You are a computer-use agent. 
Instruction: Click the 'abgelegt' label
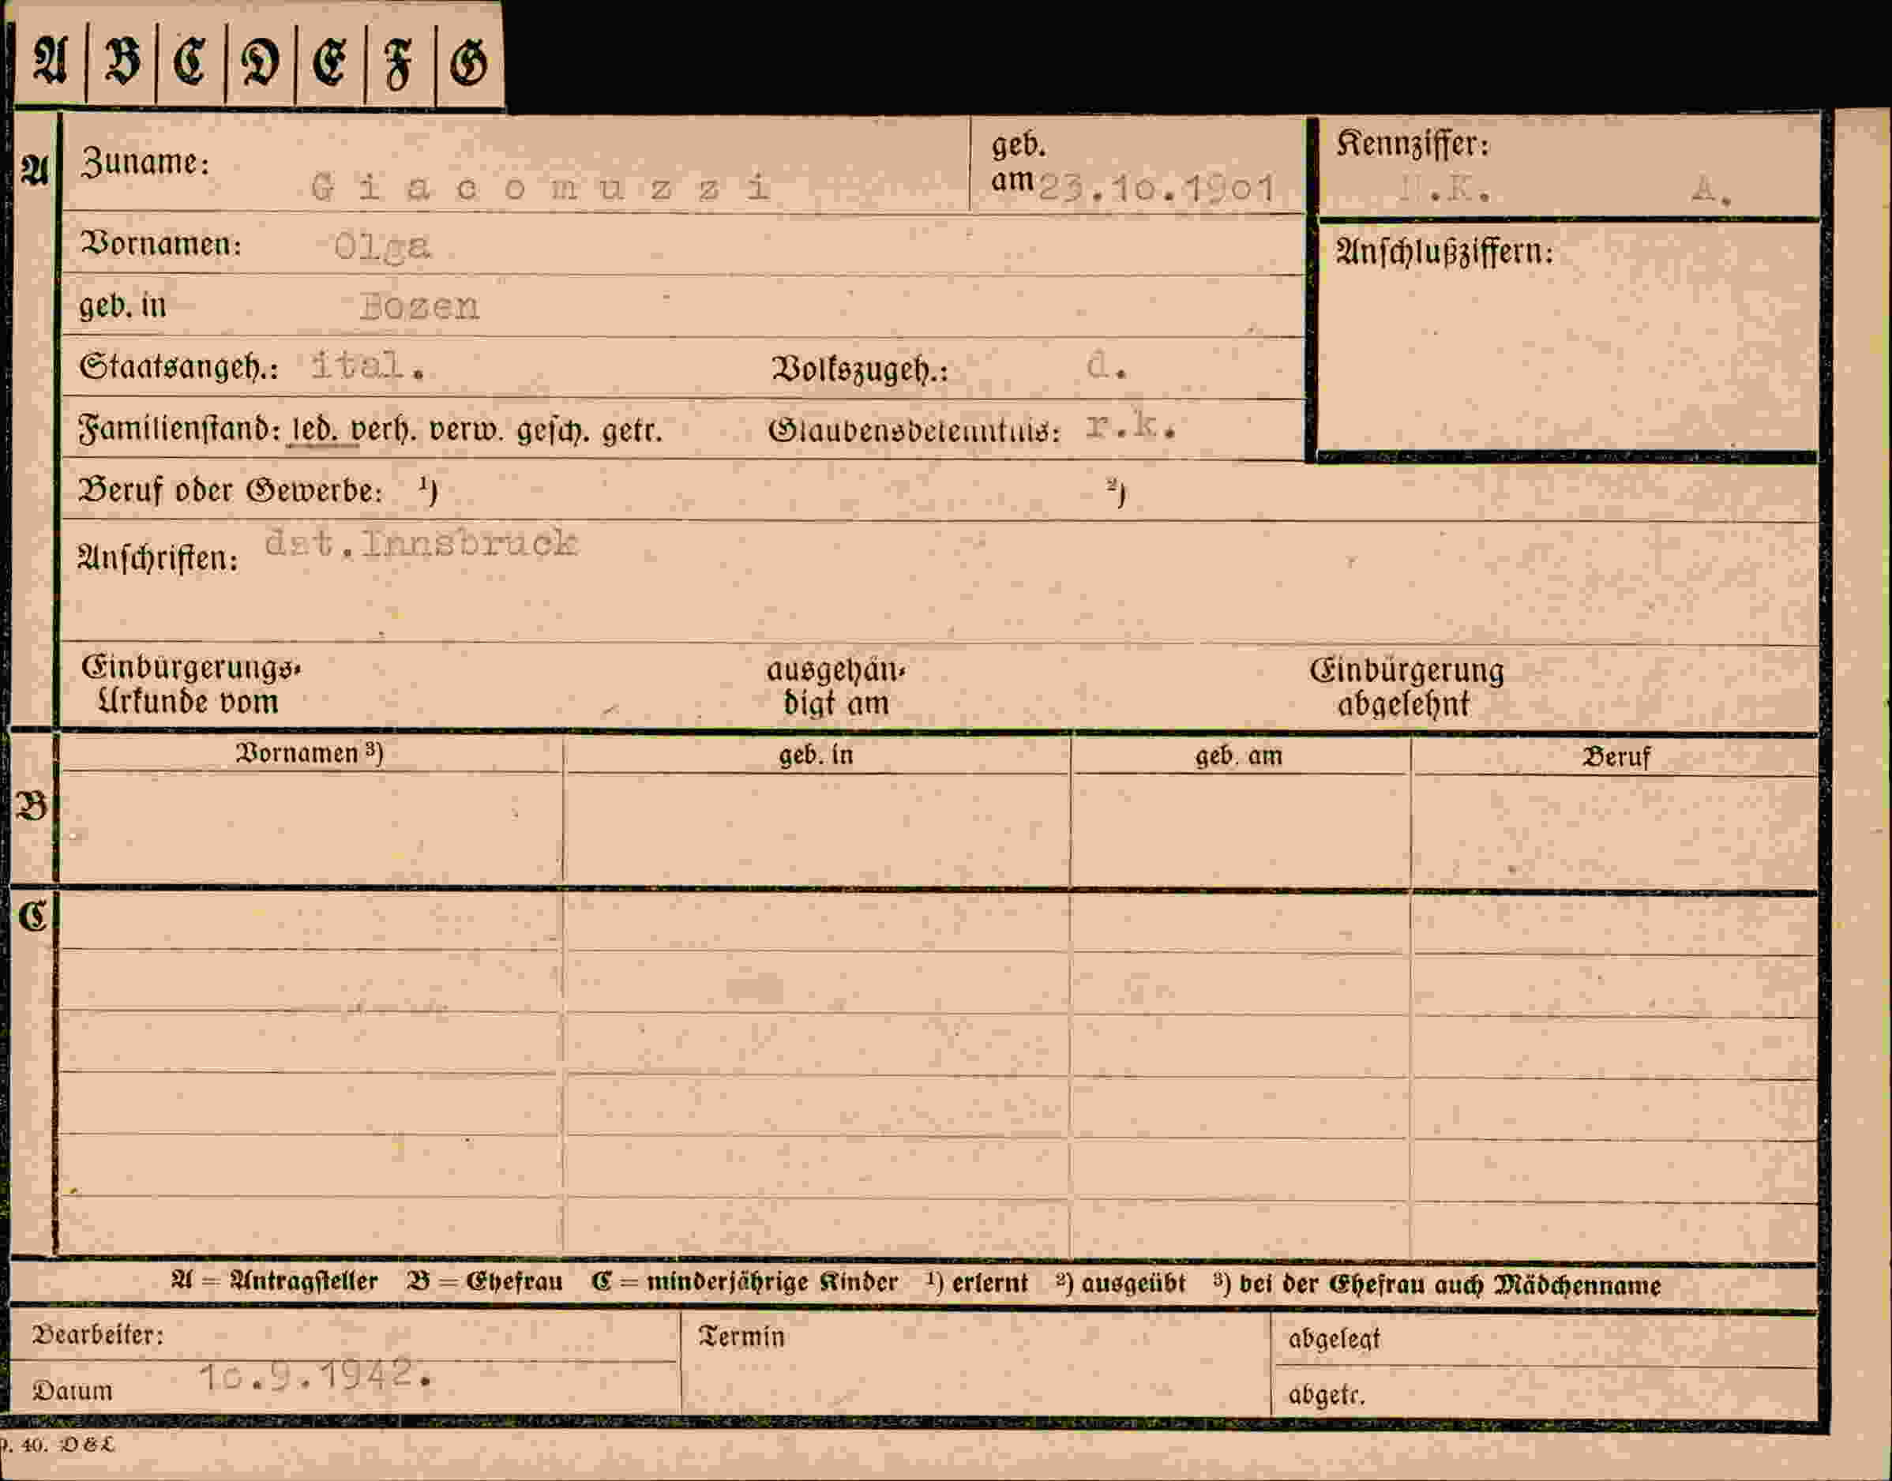pos(1334,1340)
